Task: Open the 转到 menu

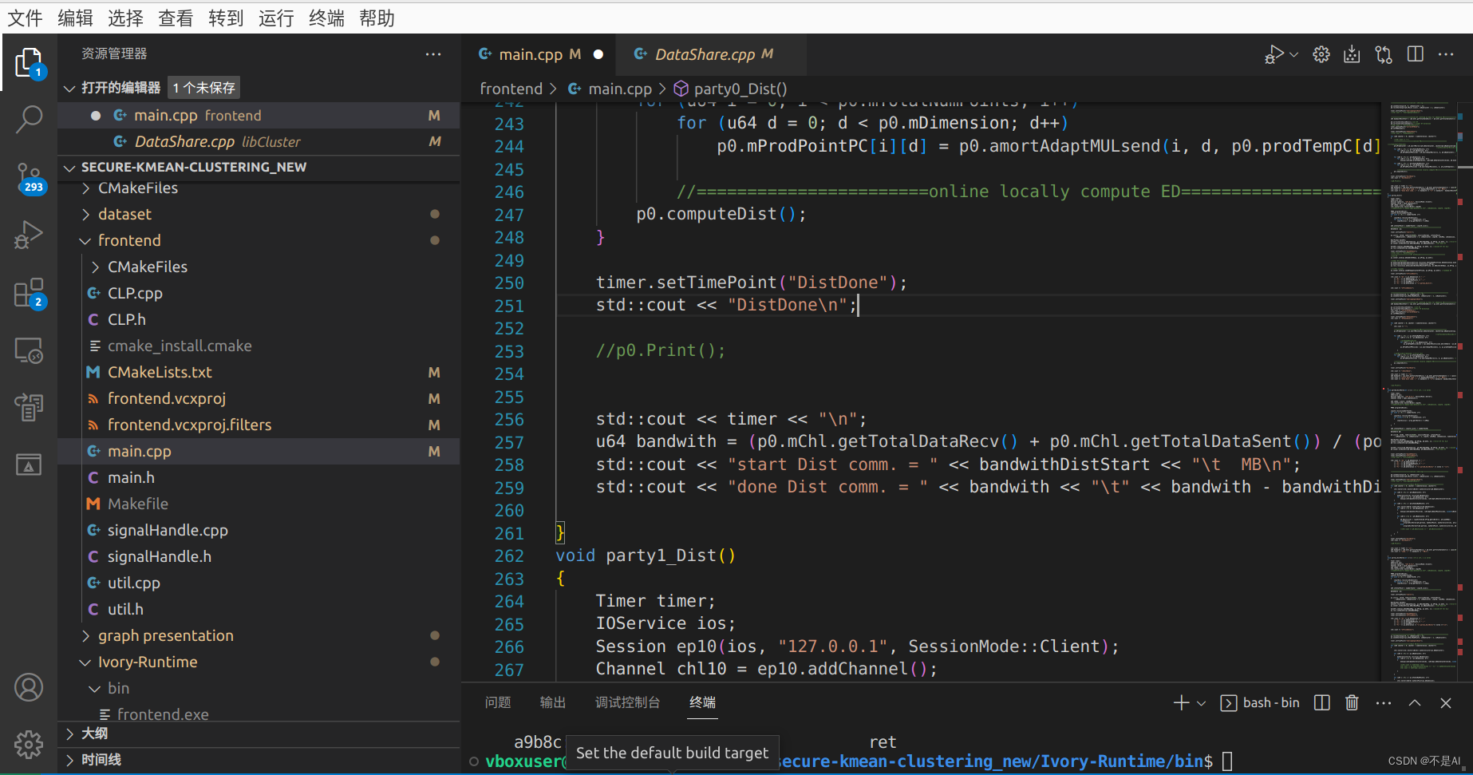Action: 226,18
